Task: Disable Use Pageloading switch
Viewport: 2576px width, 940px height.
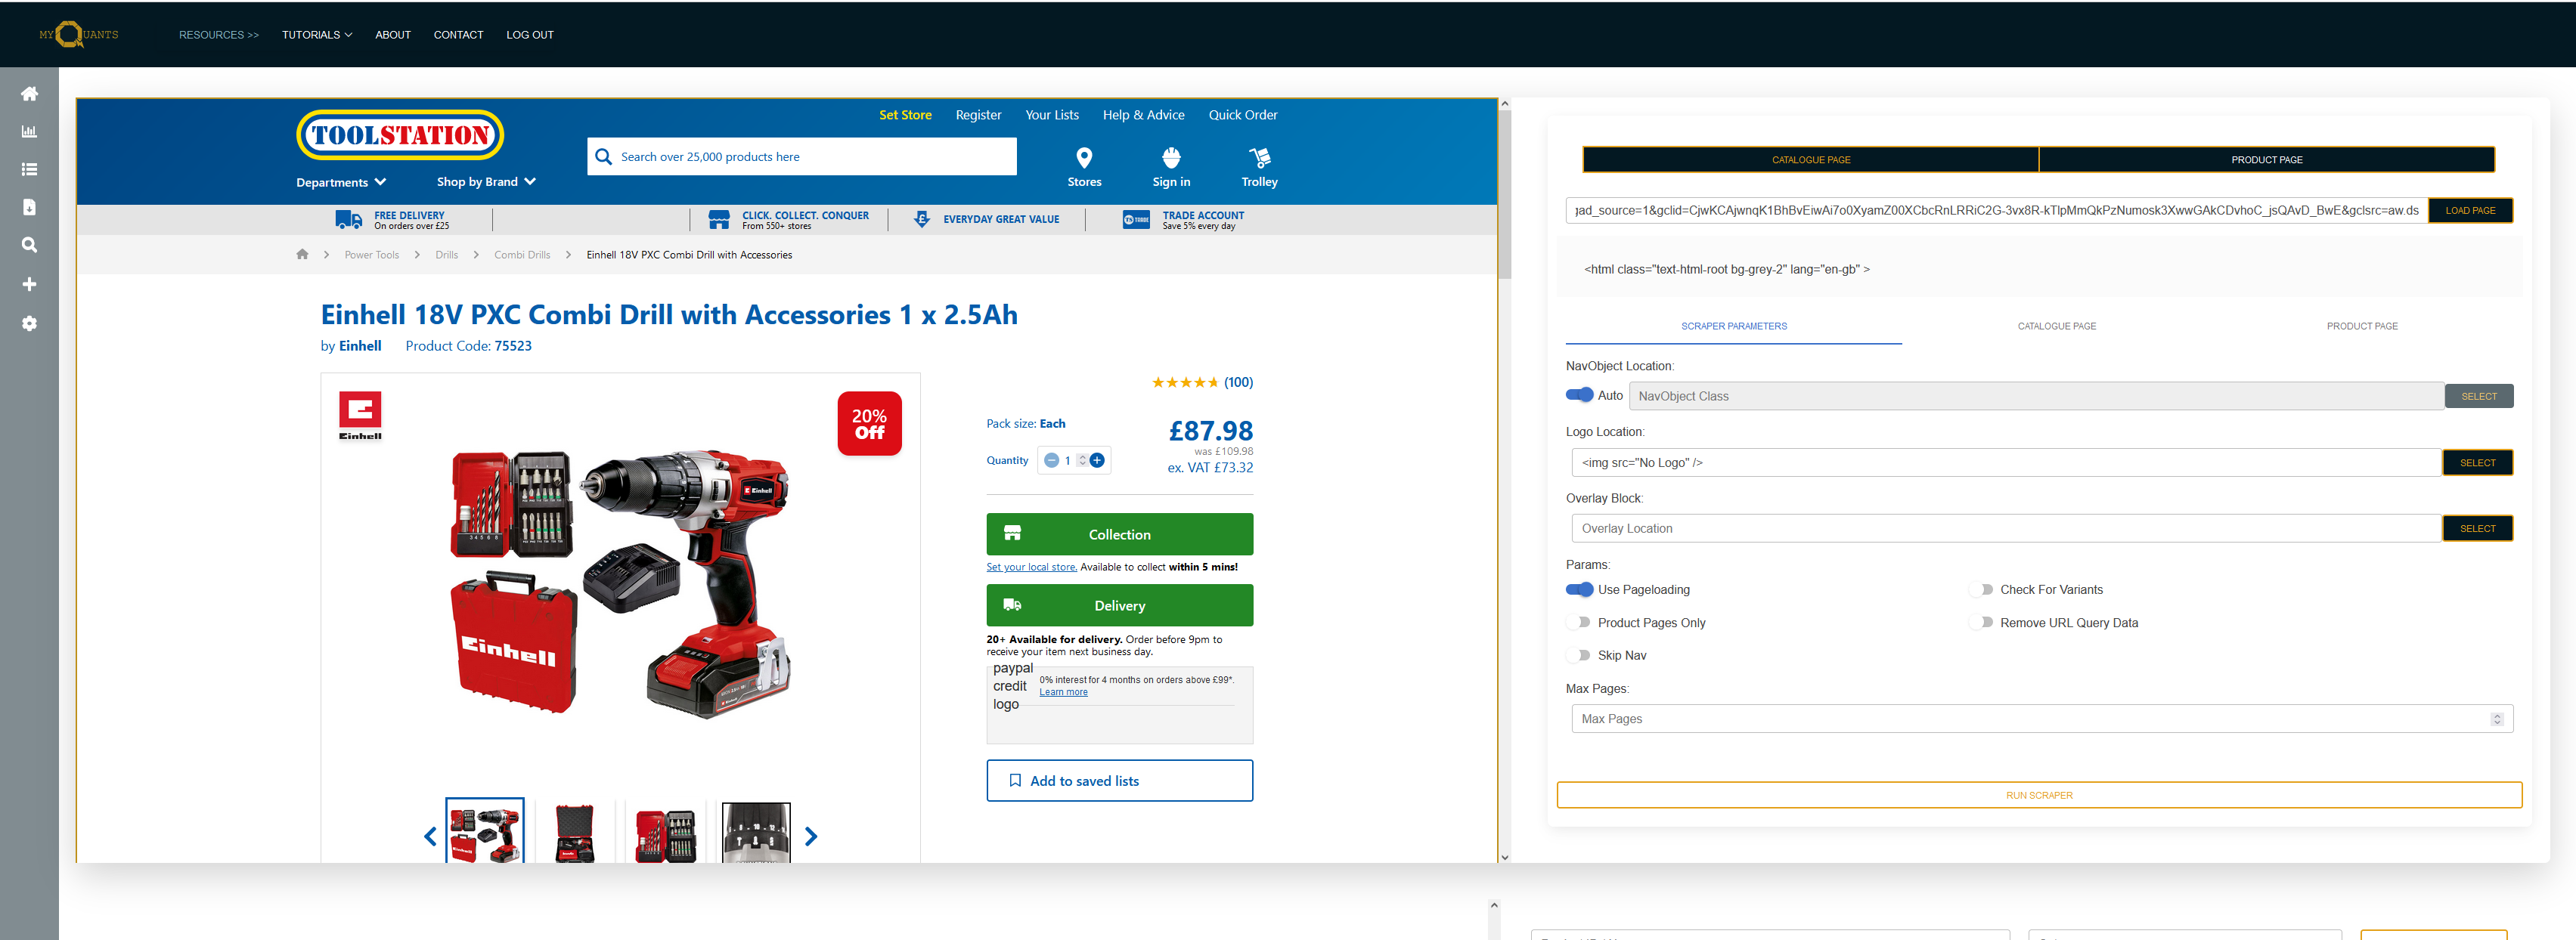Action: tap(1579, 589)
